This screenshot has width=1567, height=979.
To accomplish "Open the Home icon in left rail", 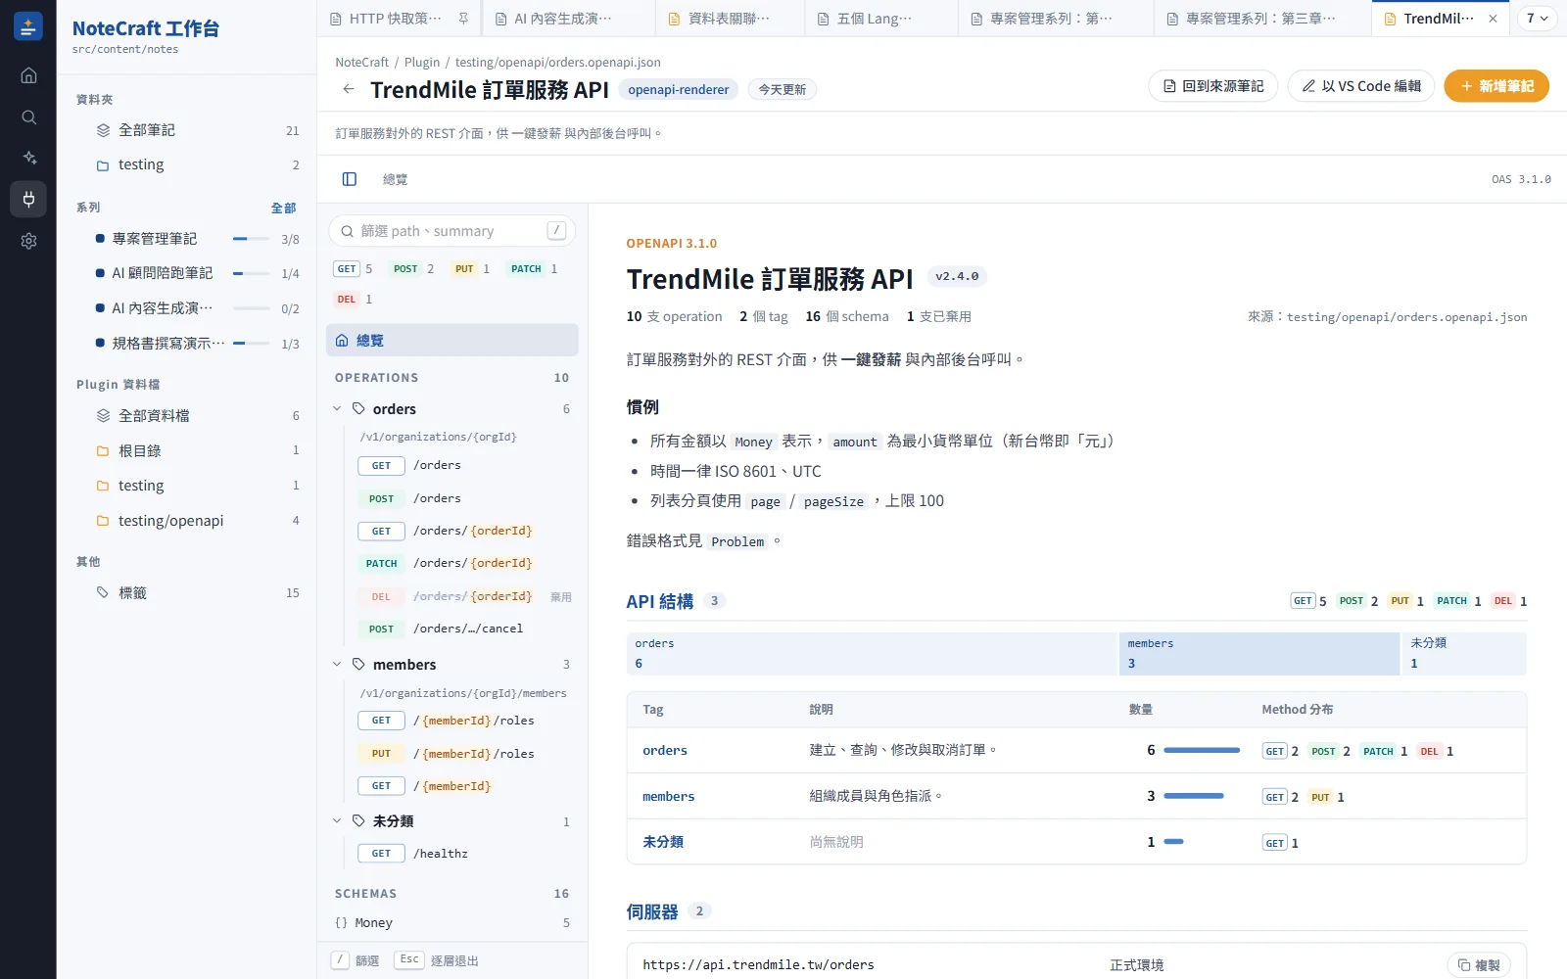I will click(28, 75).
